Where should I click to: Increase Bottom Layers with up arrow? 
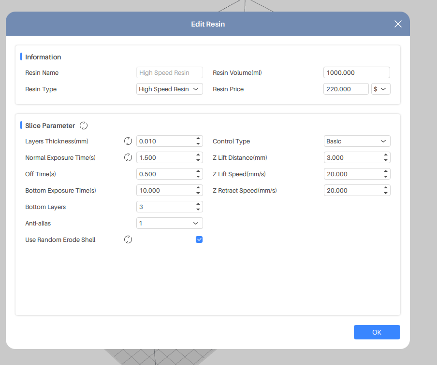pyautogui.click(x=198, y=204)
